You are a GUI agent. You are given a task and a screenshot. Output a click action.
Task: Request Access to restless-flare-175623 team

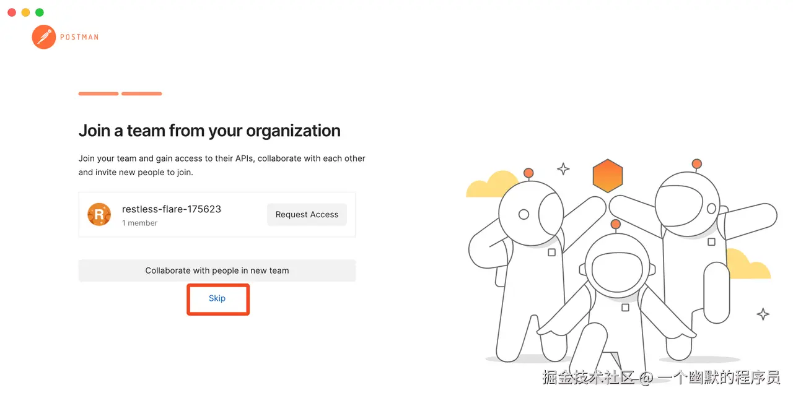(307, 214)
